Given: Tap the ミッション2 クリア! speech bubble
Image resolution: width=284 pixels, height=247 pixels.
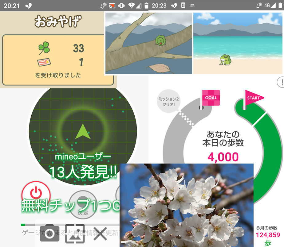Looking at the screenshot, I should tap(169, 102).
